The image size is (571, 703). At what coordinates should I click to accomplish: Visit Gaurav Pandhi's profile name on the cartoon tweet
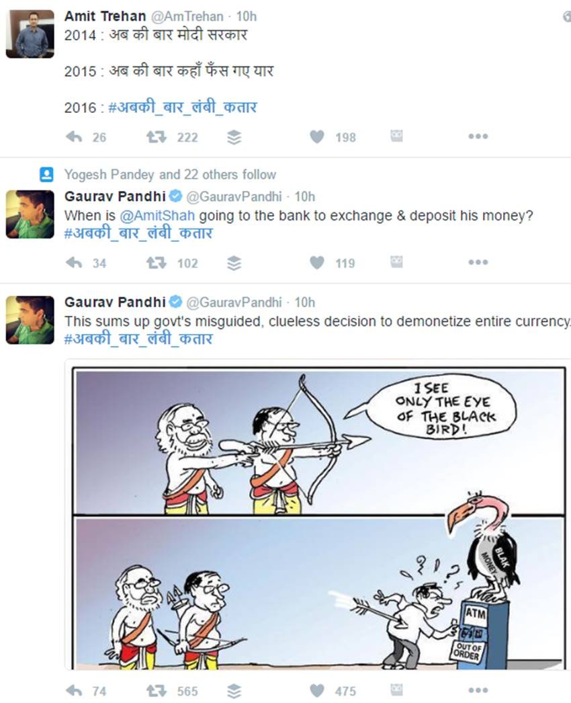115,302
